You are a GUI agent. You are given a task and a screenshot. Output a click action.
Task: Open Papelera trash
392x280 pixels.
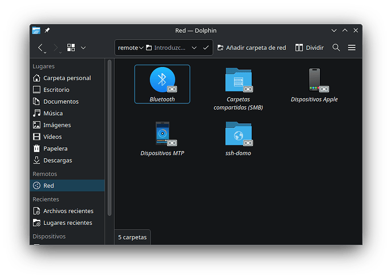coord(67,148)
